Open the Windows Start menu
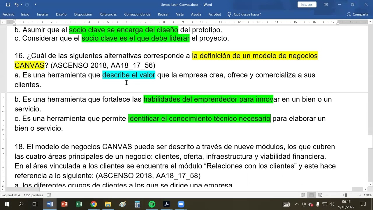 7,204
